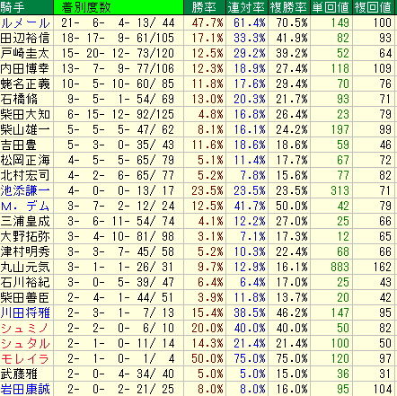
Task: Select jockey name 川田将雅
Action: [25, 313]
